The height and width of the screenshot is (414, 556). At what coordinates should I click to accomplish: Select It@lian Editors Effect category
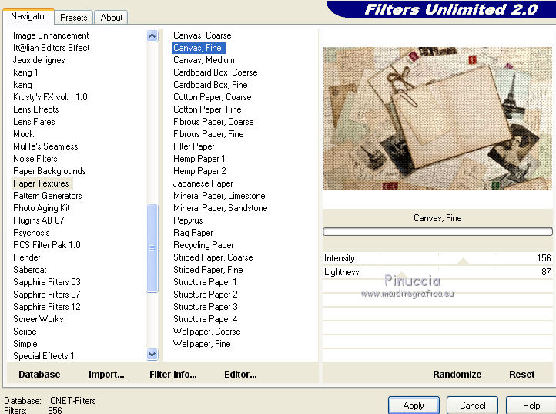pyautogui.click(x=51, y=48)
